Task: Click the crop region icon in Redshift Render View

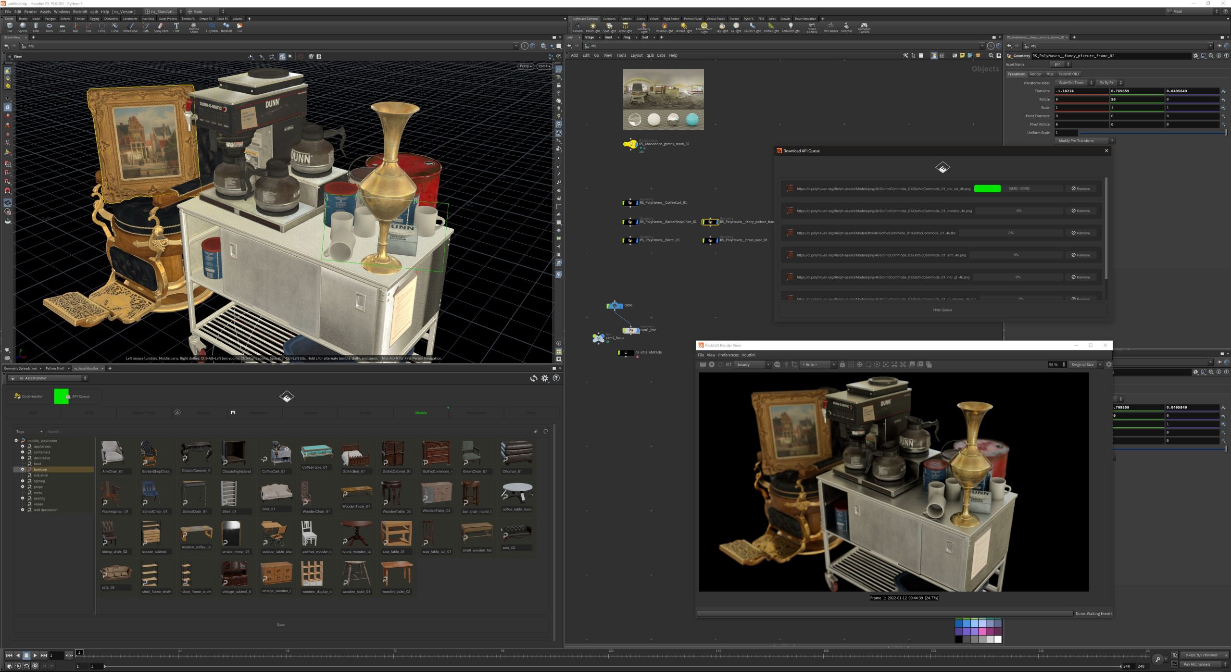Action: tap(794, 364)
